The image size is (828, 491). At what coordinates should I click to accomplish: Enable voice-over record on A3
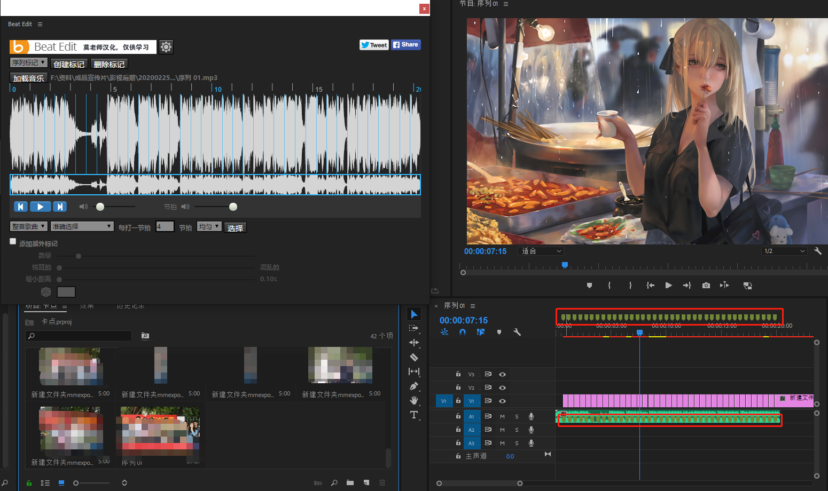coord(531,443)
